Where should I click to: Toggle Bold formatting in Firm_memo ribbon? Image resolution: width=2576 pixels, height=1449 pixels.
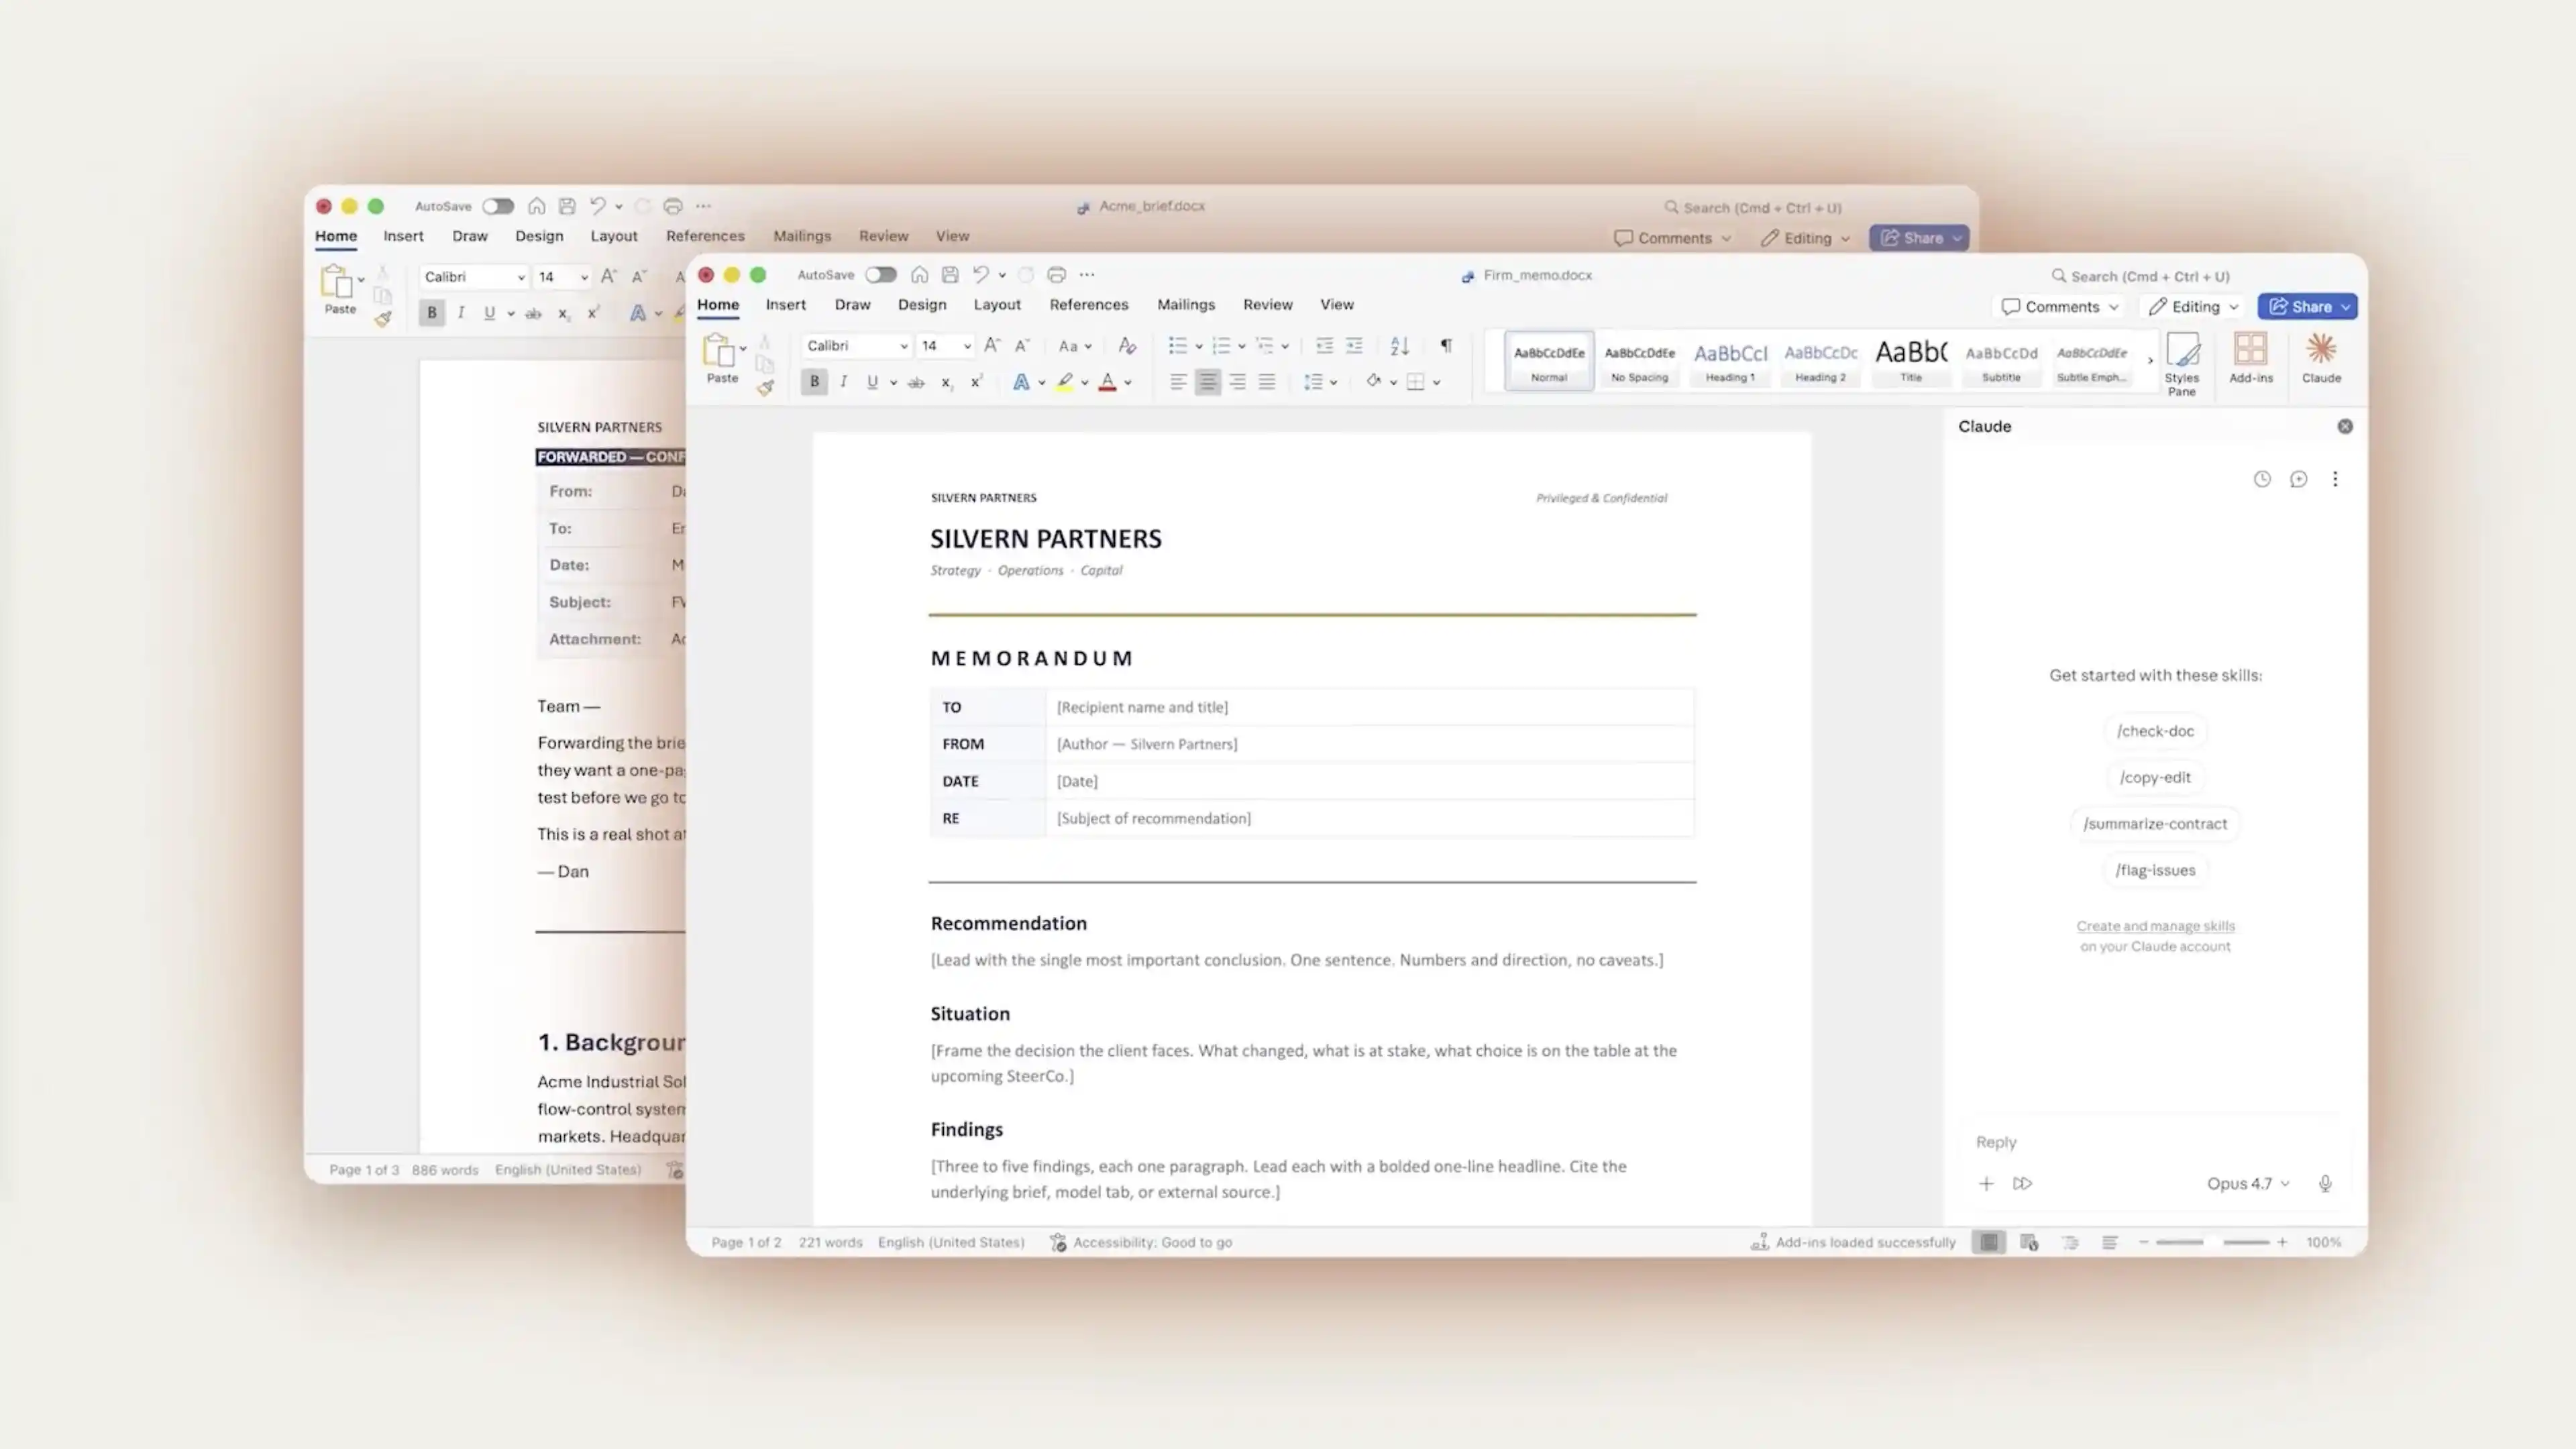tap(814, 381)
